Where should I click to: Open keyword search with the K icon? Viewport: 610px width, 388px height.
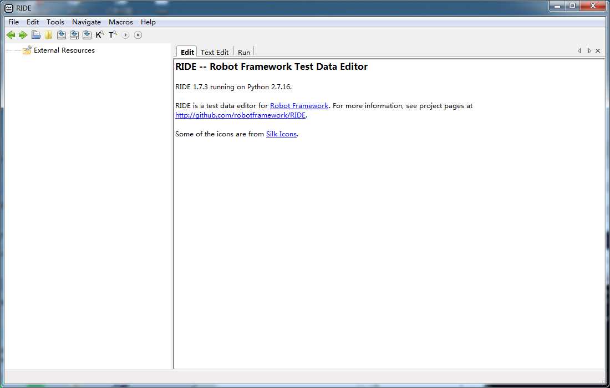pos(100,35)
